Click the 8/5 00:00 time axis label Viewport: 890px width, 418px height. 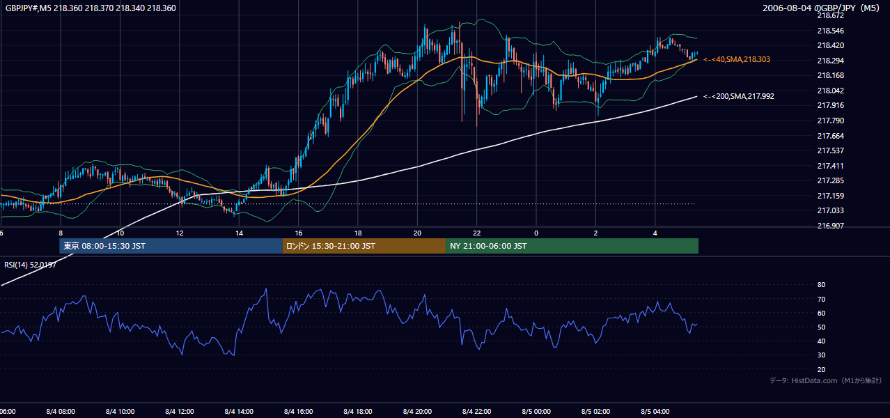pyautogui.click(x=536, y=412)
